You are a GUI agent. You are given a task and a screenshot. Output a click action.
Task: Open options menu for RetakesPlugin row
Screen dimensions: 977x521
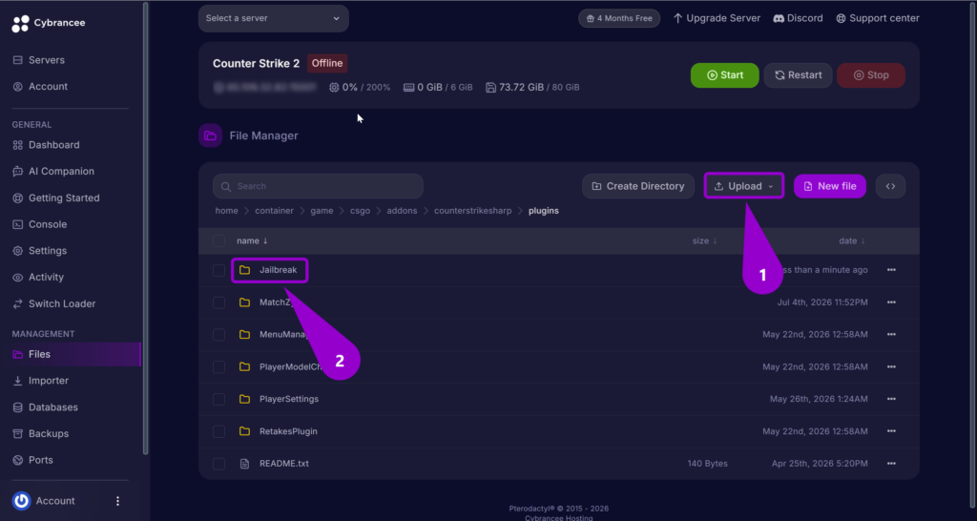(x=891, y=431)
